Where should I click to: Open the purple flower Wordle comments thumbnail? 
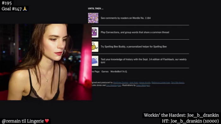[93, 18]
